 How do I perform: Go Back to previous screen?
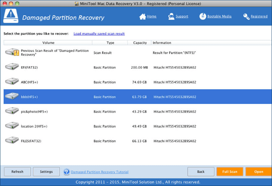point(201,172)
